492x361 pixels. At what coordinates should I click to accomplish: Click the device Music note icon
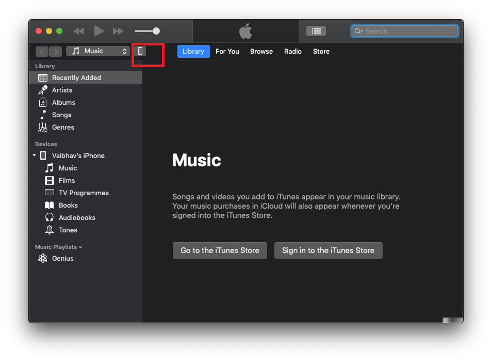[x=50, y=168]
